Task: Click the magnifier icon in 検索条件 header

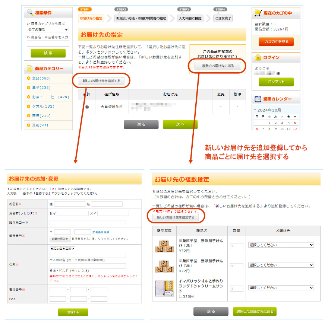Action: click(29, 13)
